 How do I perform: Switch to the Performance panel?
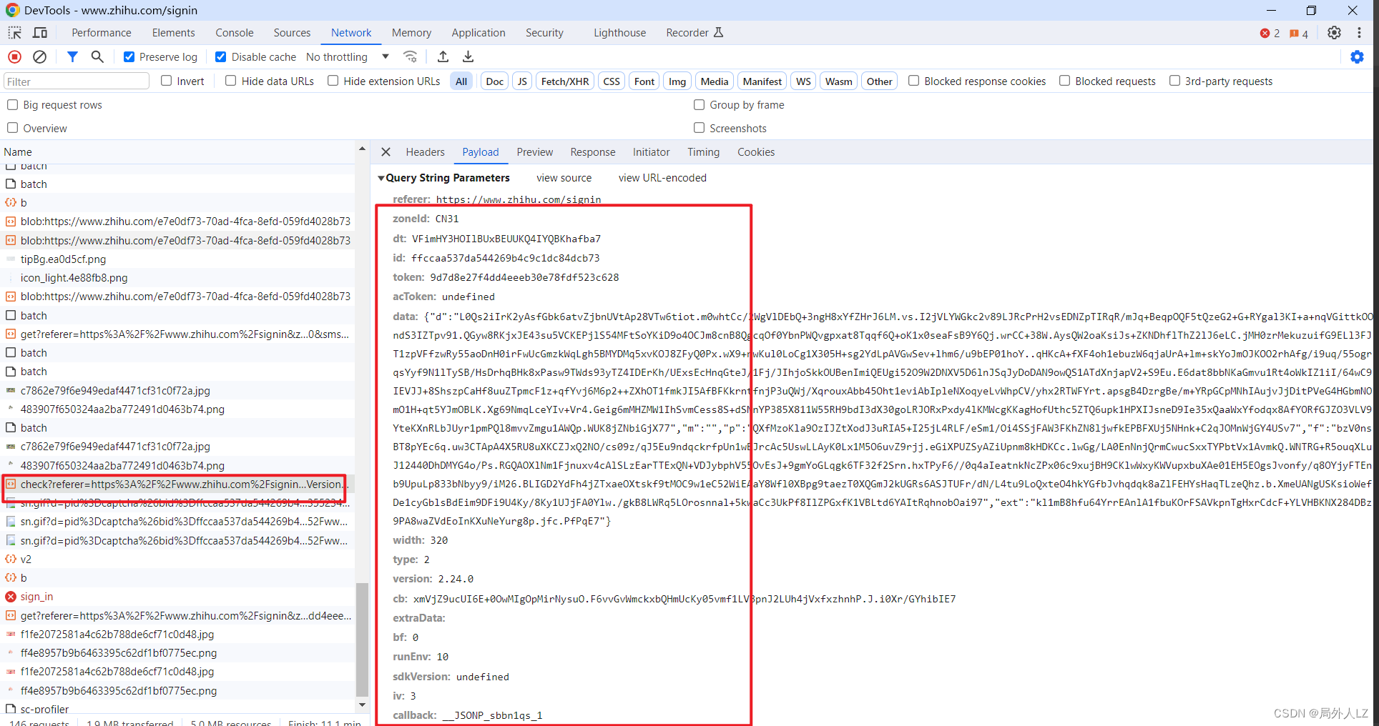(x=102, y=33)
